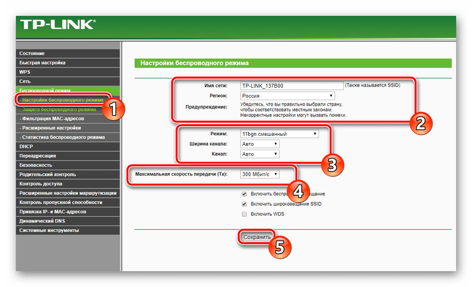Viewport: 472px width, 287px height.
Task: Open the wireless Расширенные настройки submenu
Action: [x=68, y=128]
